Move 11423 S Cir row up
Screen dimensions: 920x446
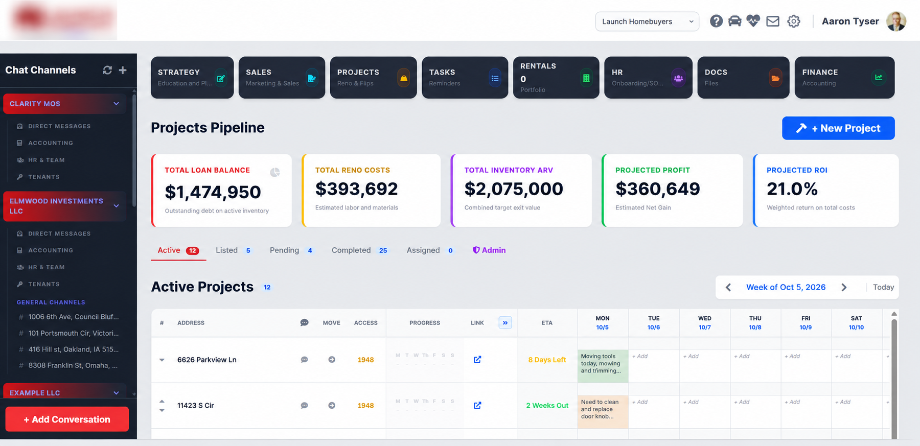point(162,401)
